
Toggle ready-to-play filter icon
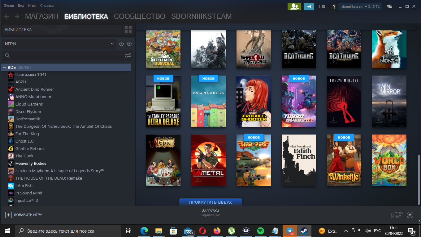coord(129,44)
